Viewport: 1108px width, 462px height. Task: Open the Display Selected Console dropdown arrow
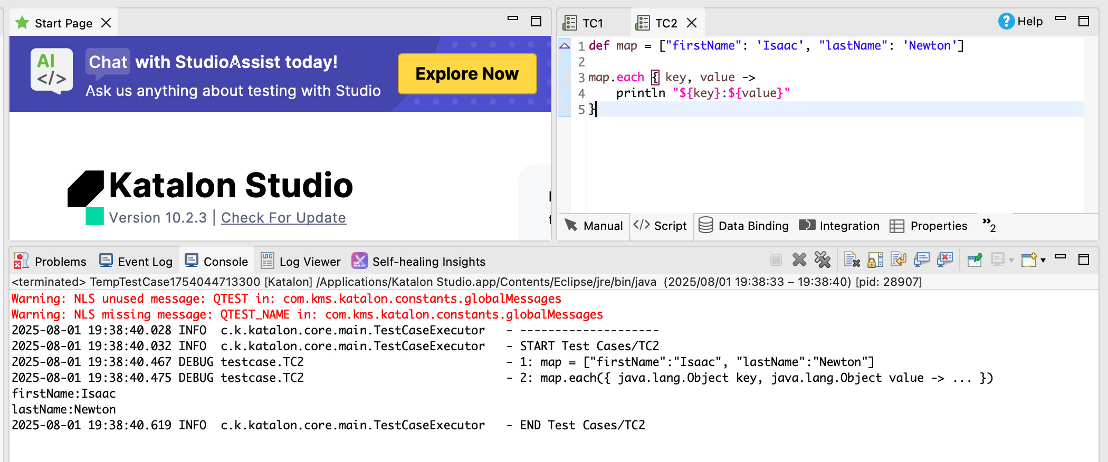1011,261
